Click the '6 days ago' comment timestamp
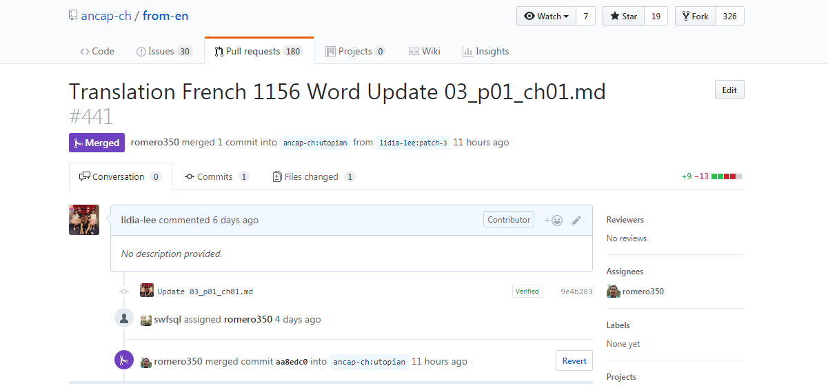 [235, 220]
